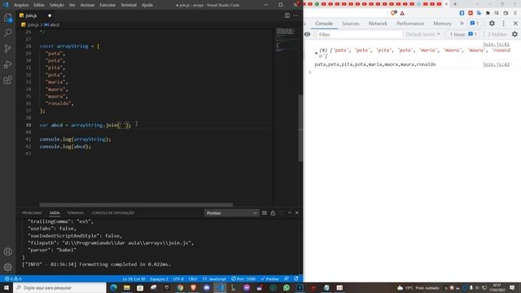
Task: Open Default levels dropdown in console
Action: [422, 34]
